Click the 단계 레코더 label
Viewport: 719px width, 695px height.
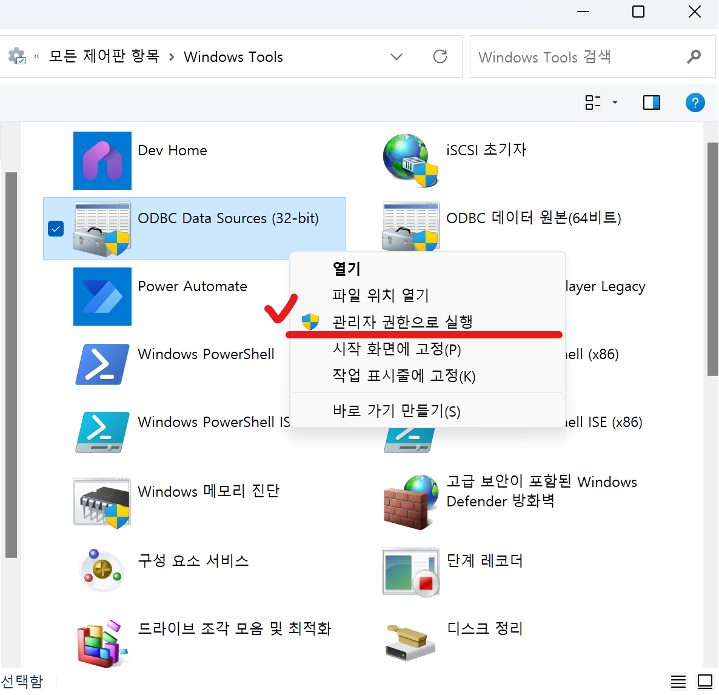pos(484,560)
